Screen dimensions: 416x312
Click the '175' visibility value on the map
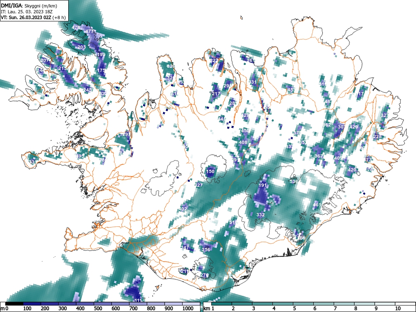coord(102,71)
